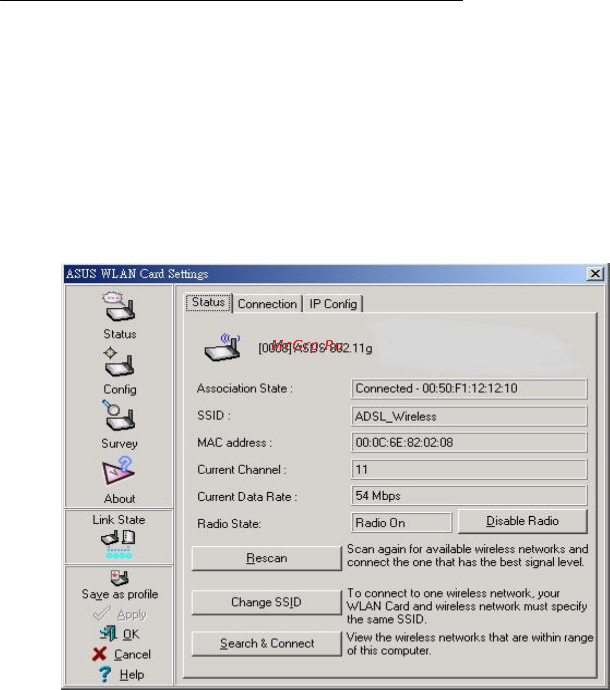The width and height of the screenshot is (610, 690).
Task: Open the Survey section in the sidebar
Action: click(x=119, y=424)
